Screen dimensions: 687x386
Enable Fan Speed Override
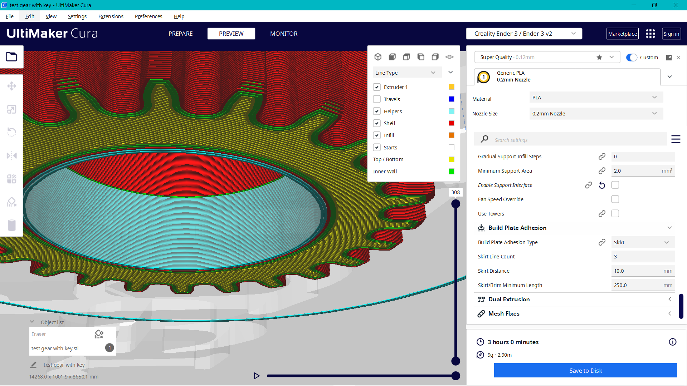(615, 199)
